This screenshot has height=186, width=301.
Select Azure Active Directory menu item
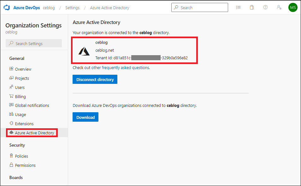[x=34, y=133]
